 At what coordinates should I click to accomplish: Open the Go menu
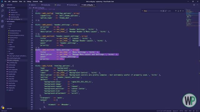[x=24, y=2]
